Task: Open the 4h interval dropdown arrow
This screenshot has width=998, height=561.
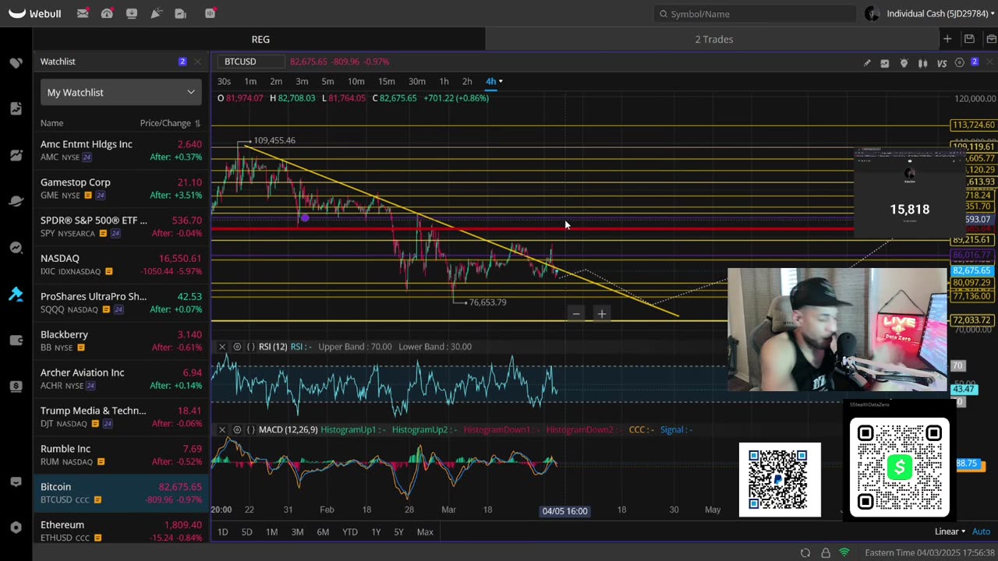Action: [x=501, y=81]
